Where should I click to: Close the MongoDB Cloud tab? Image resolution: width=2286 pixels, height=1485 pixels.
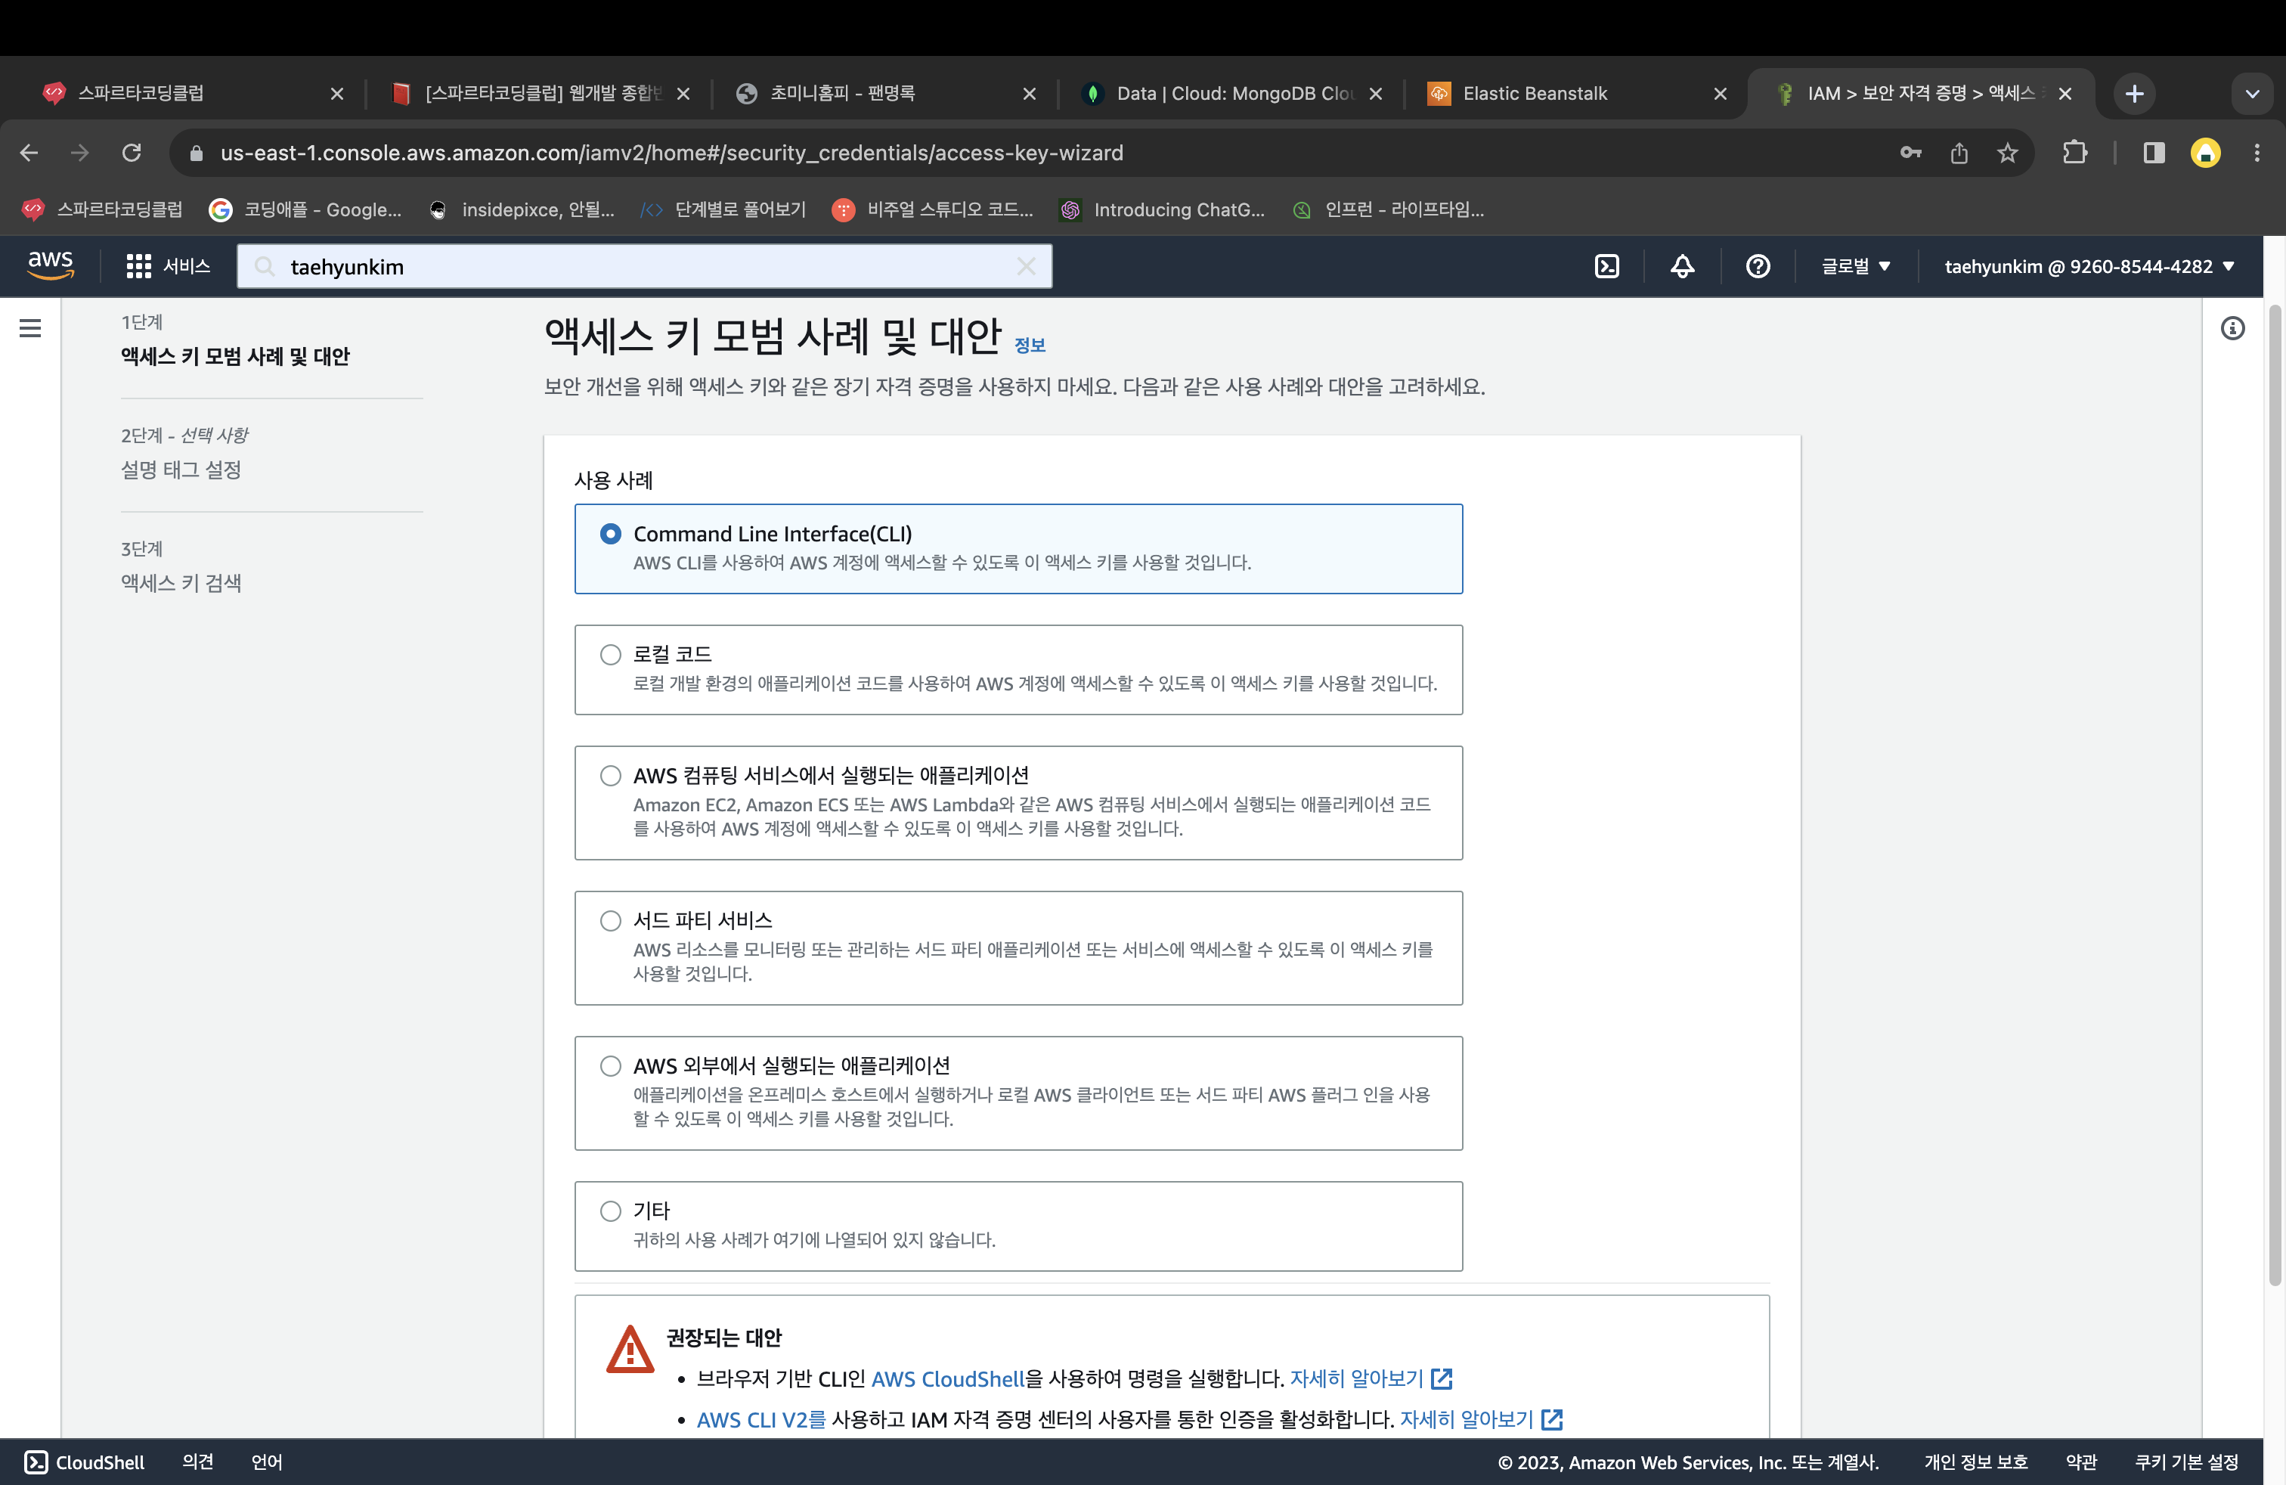point(1375,93)
